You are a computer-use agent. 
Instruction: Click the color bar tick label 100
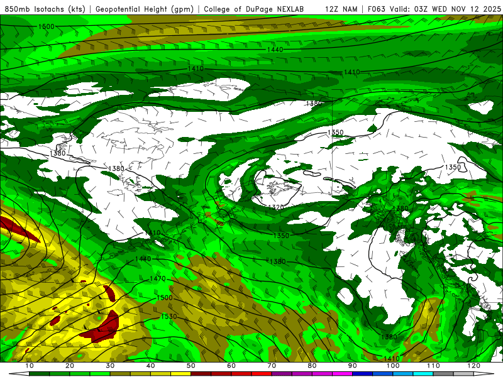pos(393,366)
